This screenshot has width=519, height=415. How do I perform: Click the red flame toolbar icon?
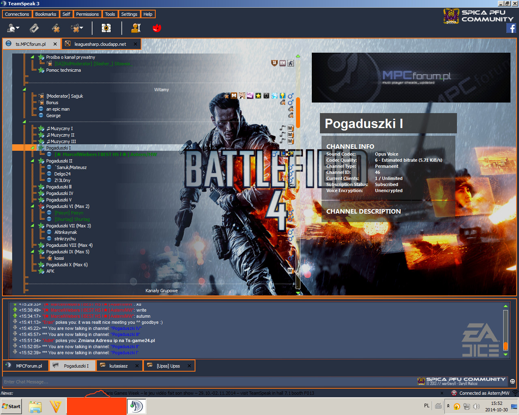coord(157,28)
